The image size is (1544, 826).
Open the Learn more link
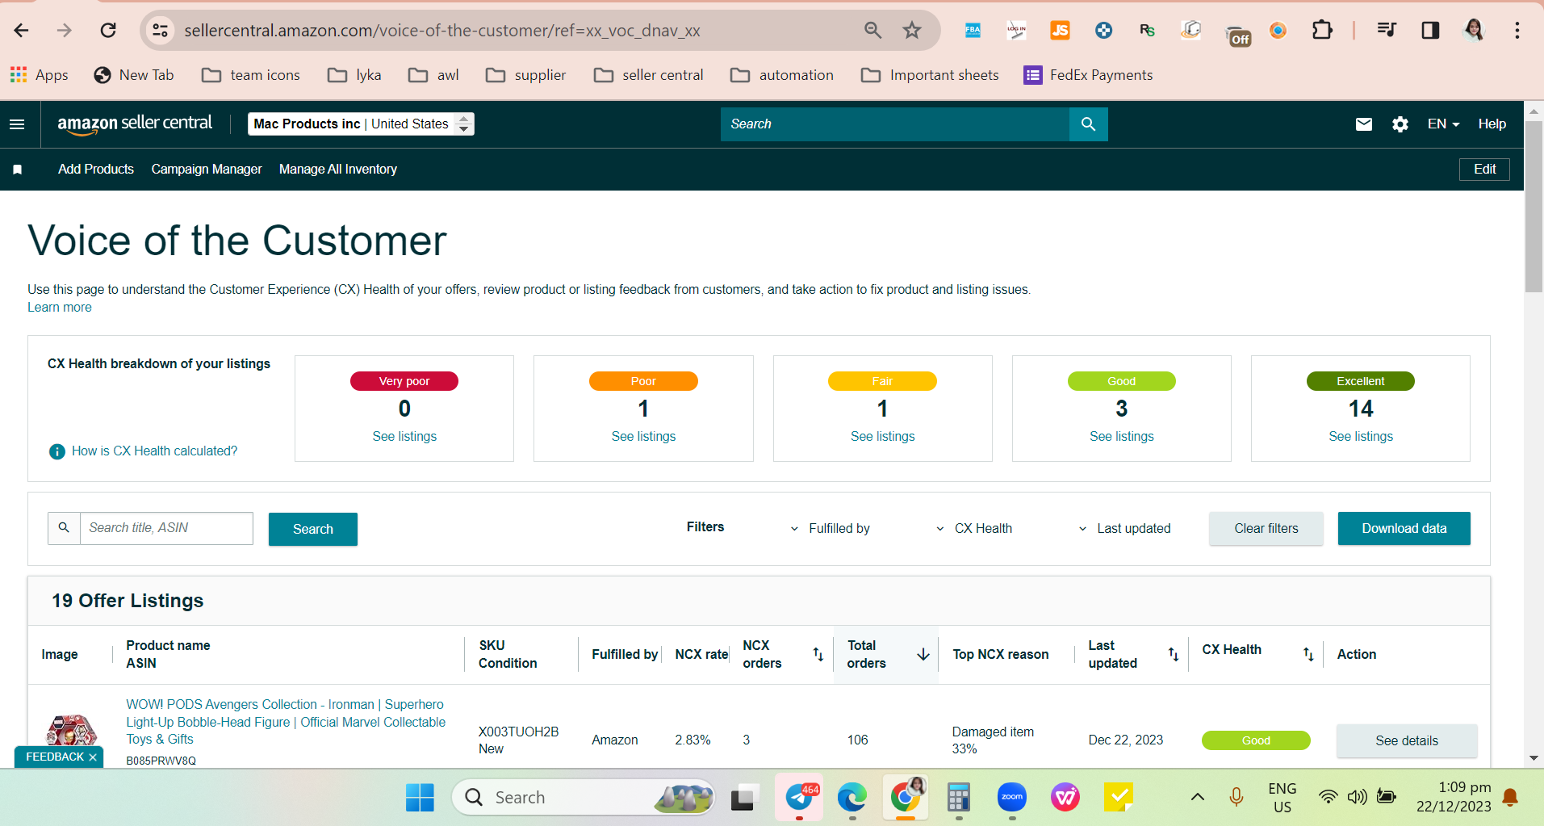(60, 308)
